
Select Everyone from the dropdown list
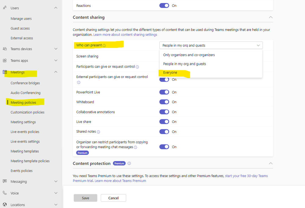tap(170, 73)
